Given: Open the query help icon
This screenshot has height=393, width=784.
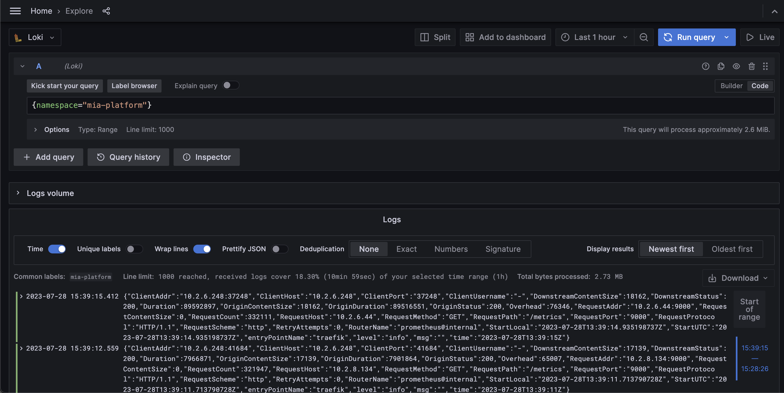Looking at the screenshot, I should tap(706, 66).
